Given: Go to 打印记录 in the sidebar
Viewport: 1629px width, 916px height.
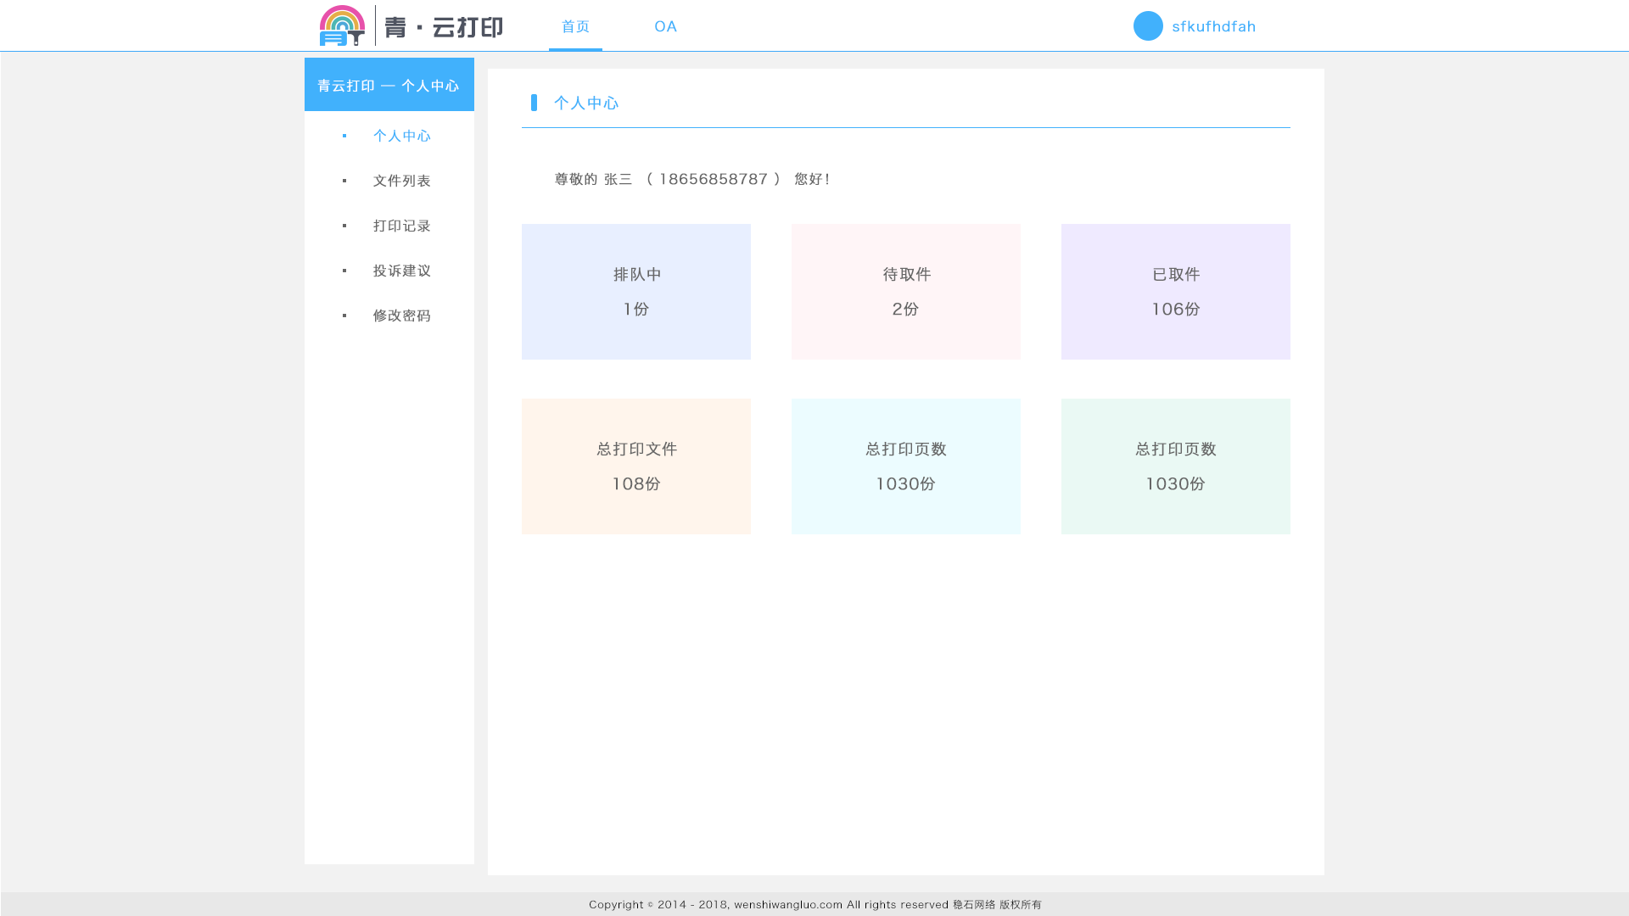Looking at the screenshot, I should (401, 226).
